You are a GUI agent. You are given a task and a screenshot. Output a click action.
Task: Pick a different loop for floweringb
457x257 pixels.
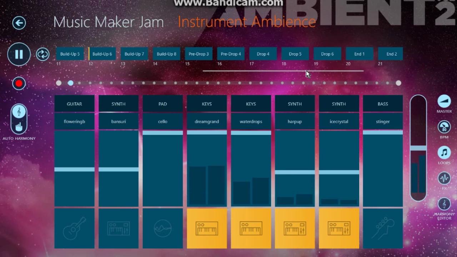pos(74,121)
